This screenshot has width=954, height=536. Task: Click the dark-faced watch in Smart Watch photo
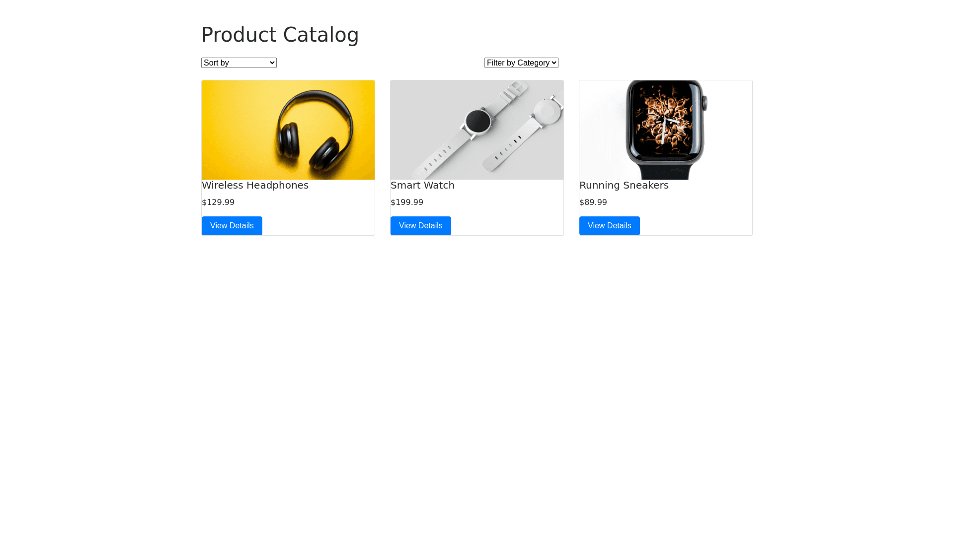click(x=477, y=121)
